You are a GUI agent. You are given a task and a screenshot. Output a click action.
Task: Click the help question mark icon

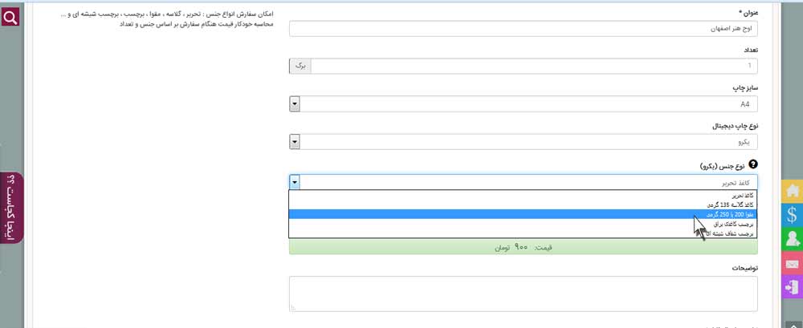click(753, 164)
